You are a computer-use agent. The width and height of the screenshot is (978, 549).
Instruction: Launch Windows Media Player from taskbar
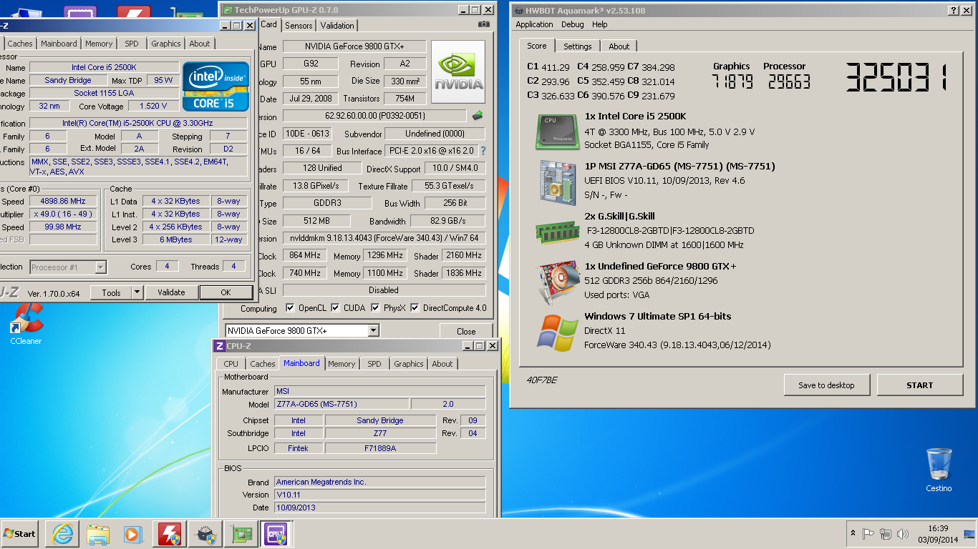133,534
